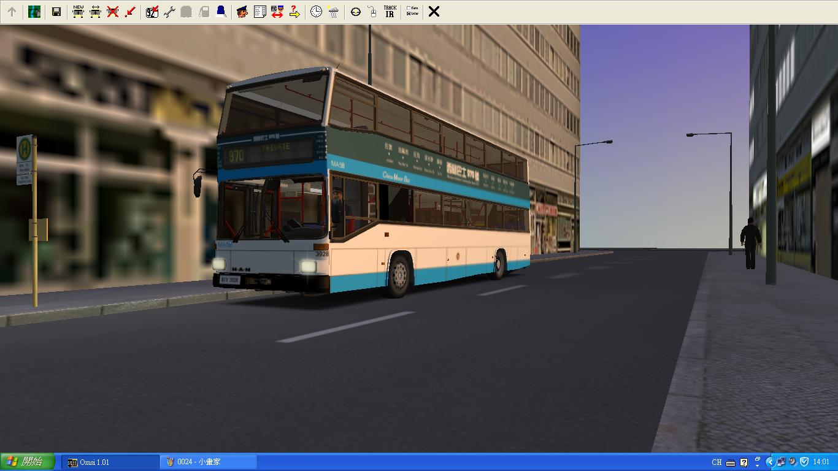Select the switch bus double-arrow icon
The image size is (838, 471).
tap(95, 12)
